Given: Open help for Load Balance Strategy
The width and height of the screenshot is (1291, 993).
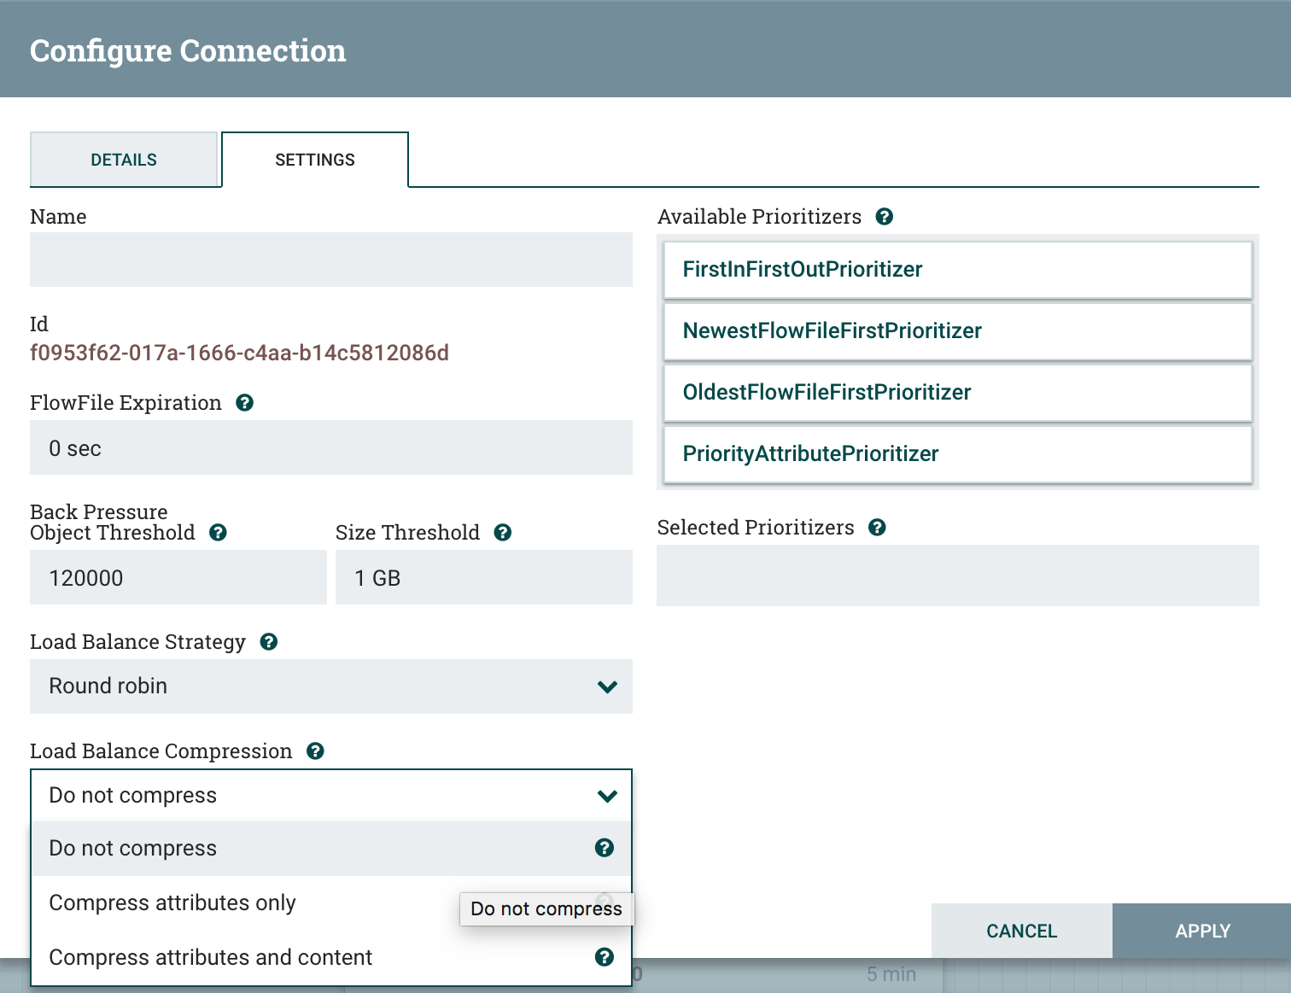Looking at the screenshot, I should pyautogui.click(x=269, y=641).
